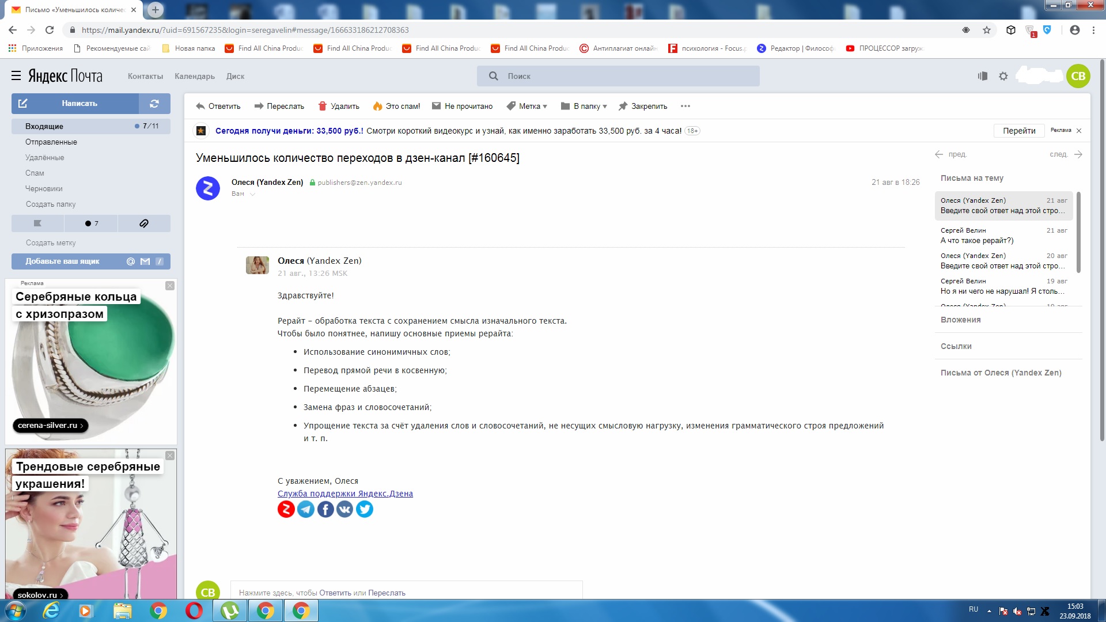Go to next message след.
The image size is (1106, 622).
pyautogui.click(x=1066, y=154)
